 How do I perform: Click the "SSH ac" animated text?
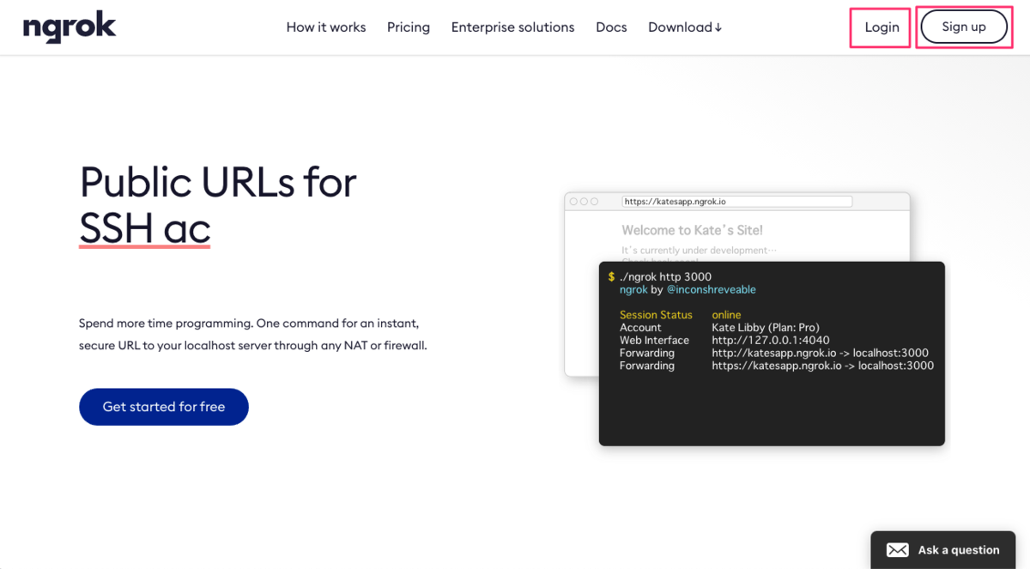pos(145,229)
